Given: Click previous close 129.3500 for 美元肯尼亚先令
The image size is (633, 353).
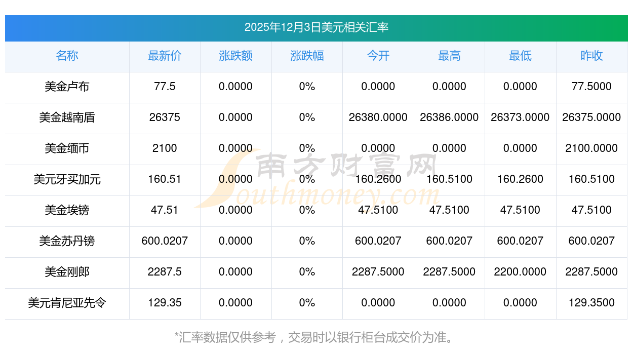Looking at the screenshot, I should (591, 303).
